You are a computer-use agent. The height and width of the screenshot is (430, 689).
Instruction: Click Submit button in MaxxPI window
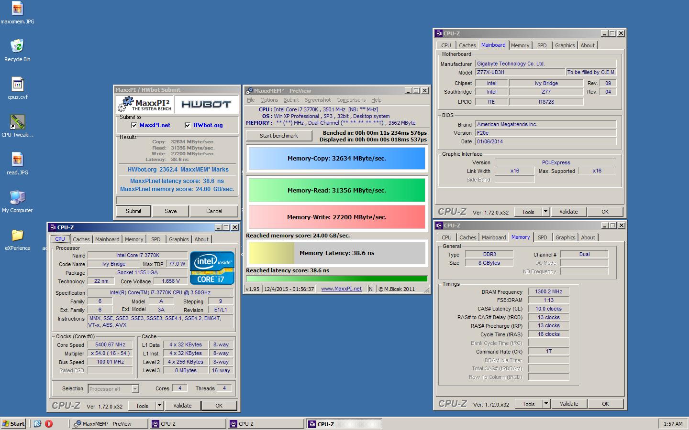coord(133,211)
